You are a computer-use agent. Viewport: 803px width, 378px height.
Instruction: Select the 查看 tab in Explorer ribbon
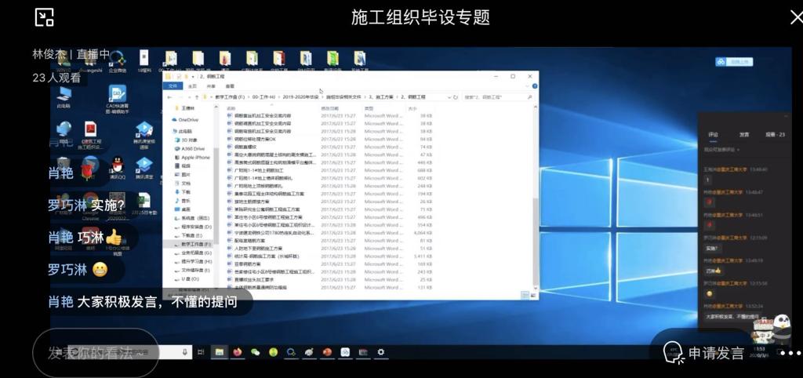coord(230,85)
